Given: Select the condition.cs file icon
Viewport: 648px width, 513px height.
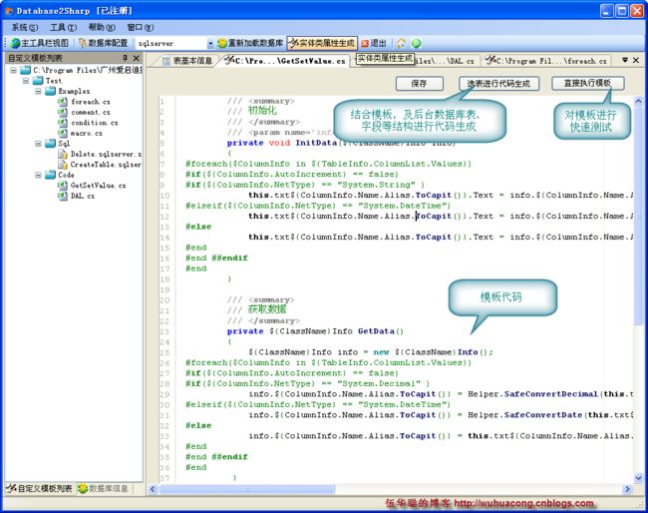Looking at the screenshot, I should [x=63, y=123].
